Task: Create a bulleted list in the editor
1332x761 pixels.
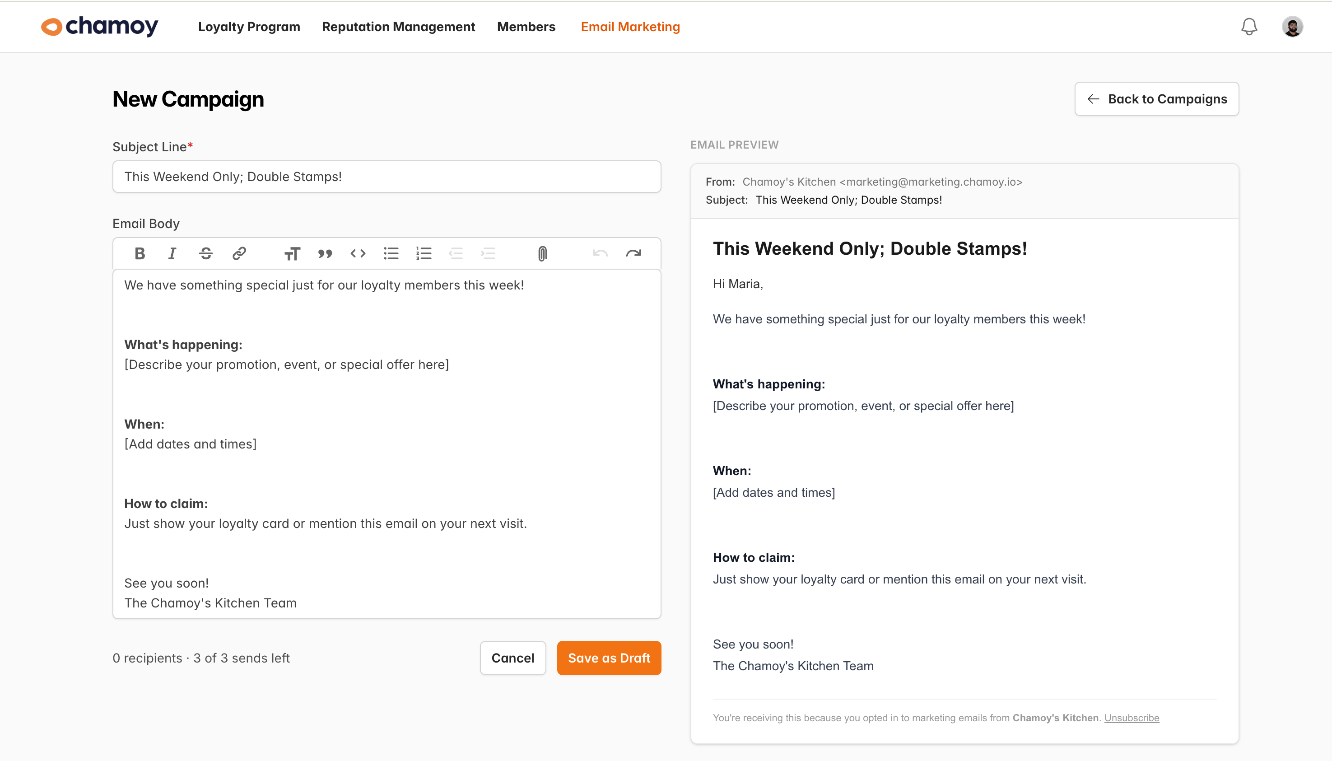Action: tap(391, 253)
